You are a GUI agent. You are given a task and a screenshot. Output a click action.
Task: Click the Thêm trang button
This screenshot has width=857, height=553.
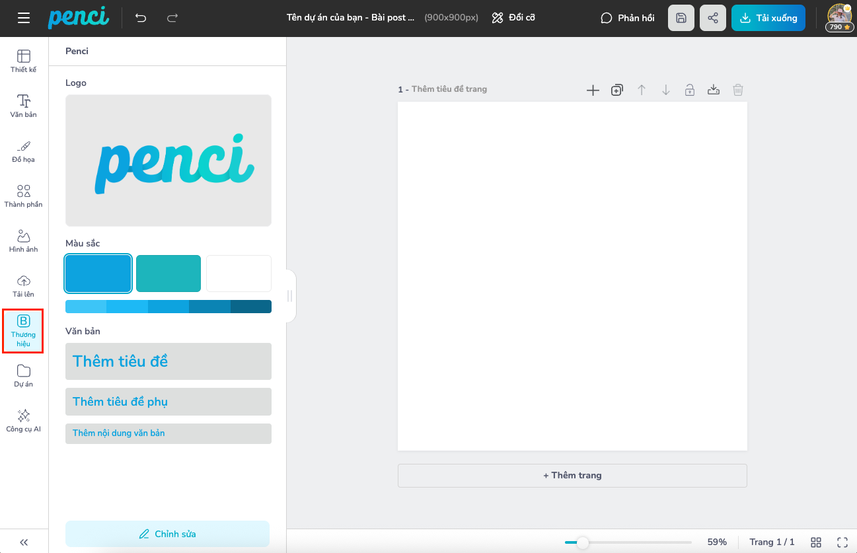572,475
